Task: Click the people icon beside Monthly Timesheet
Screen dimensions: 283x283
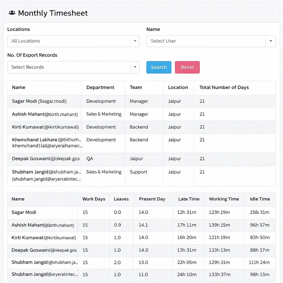Action: (12, 12)
